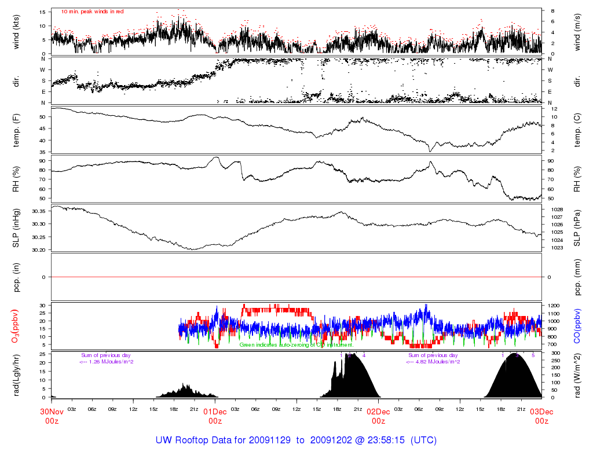Click the 'rad (W/m^2)' axis label
The width and height of the screenshot is (593, 463).
click(577, 375)
